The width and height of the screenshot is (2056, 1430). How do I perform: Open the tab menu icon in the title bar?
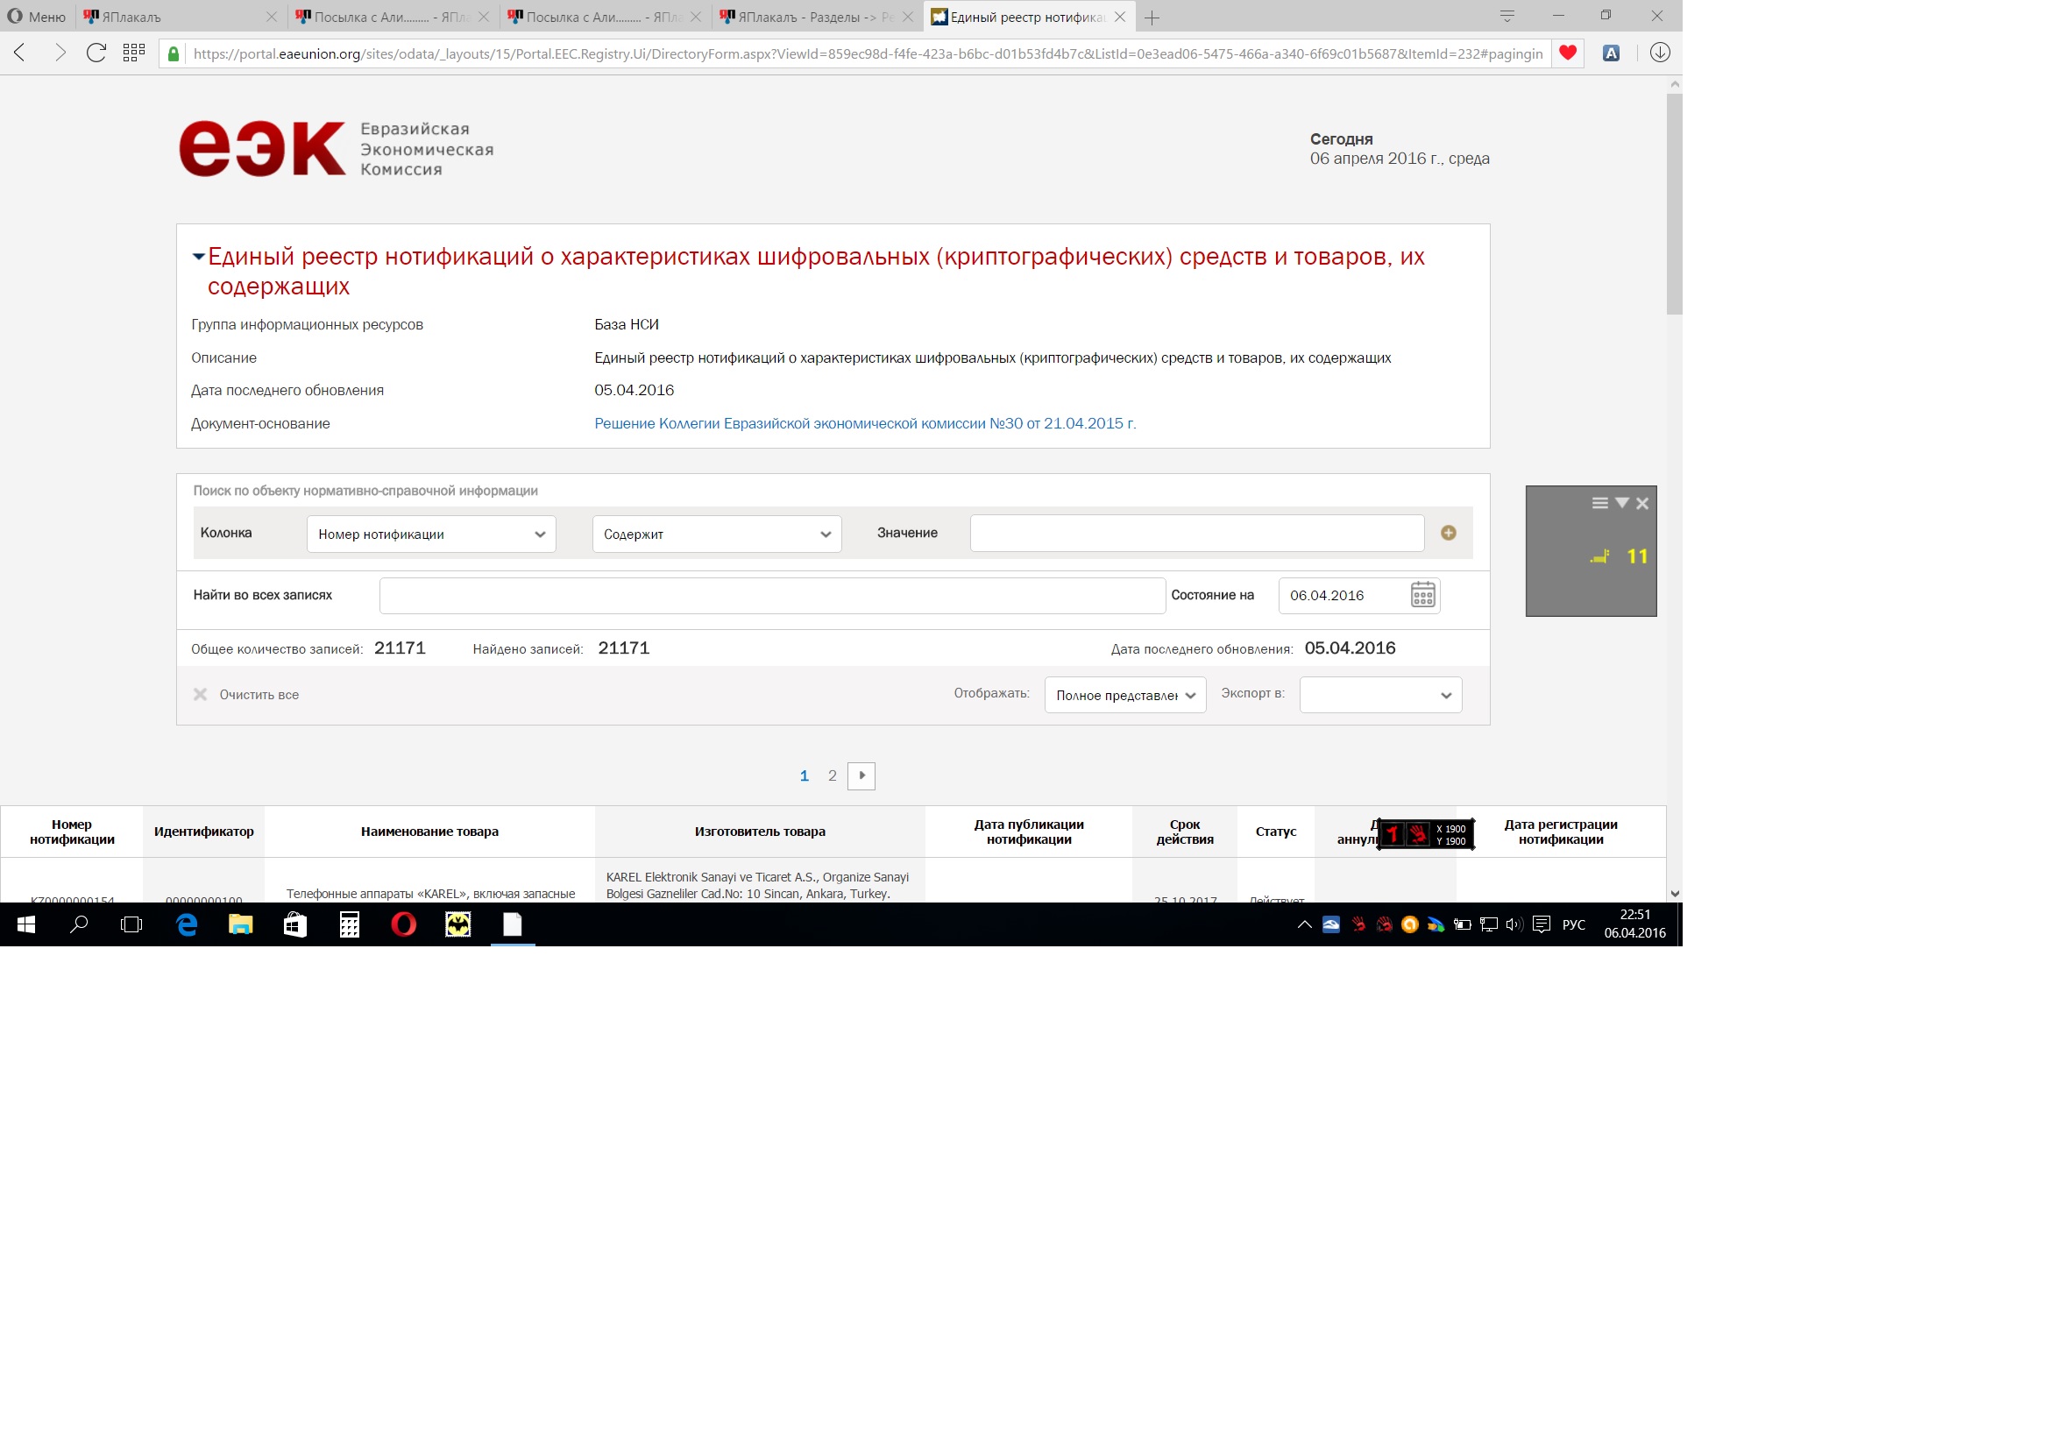(1507, 16)
